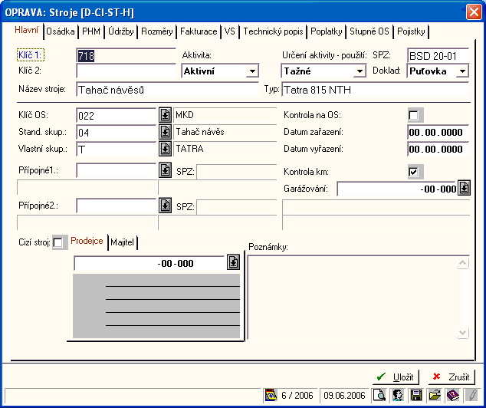Click the floppy disk save icon
486x408 pixels.
pos(416,395)
